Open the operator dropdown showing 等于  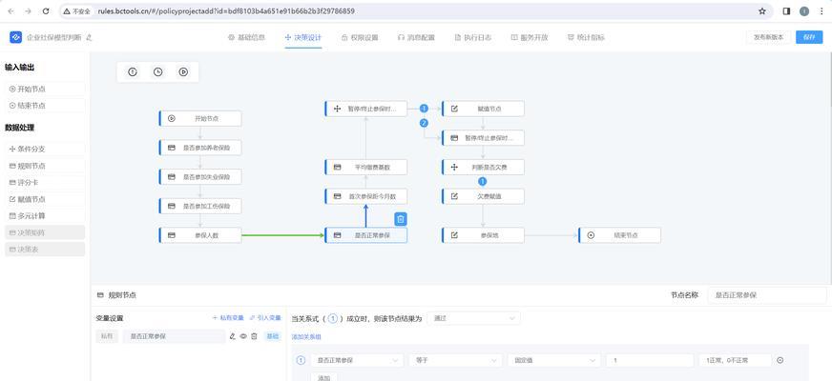(x=455, y=360)
